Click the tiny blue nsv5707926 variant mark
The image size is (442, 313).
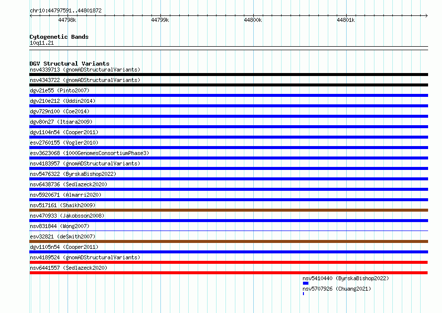point(303,294)
